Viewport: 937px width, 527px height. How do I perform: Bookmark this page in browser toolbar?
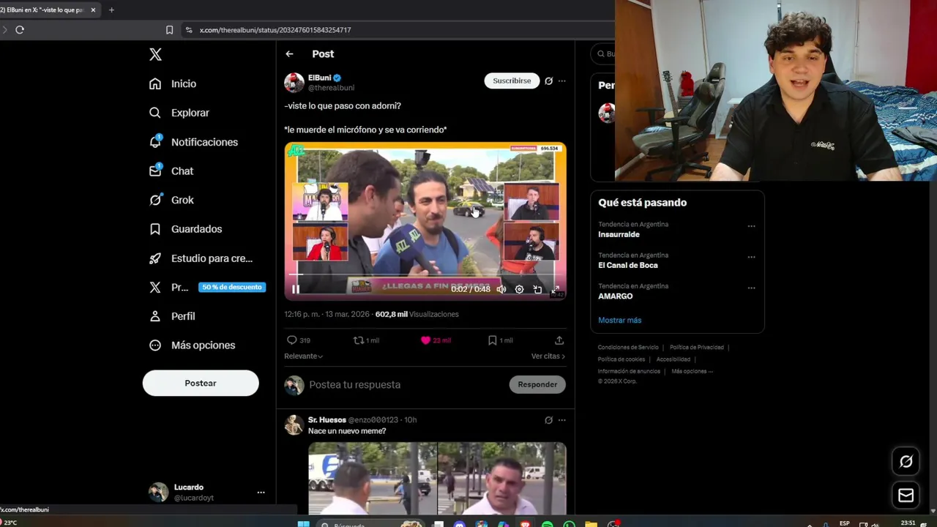point(169,30)
